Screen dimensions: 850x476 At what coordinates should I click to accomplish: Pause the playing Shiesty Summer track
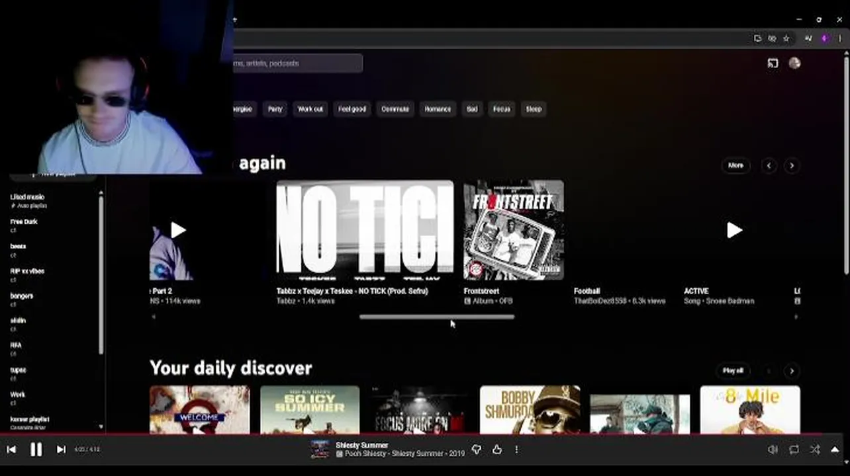pyautogui.click(x=36, y=450)
